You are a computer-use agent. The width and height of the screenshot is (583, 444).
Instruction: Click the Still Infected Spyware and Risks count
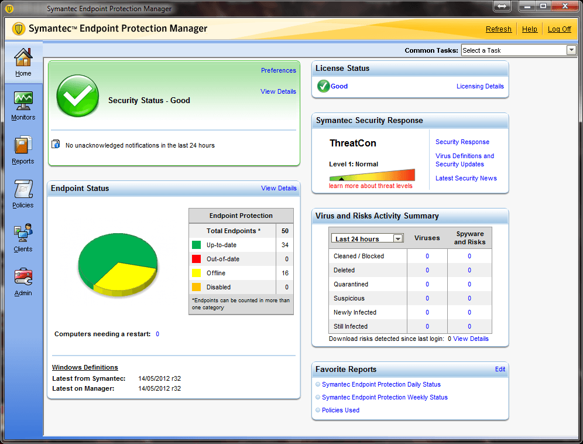click(469, 326)
